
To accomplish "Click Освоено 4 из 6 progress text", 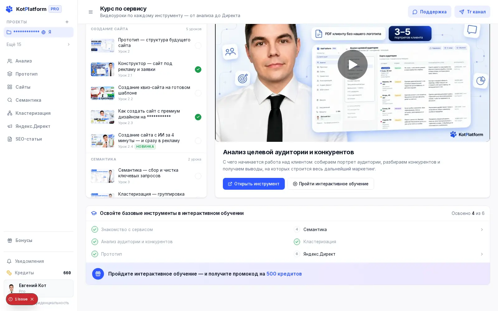I will (468, 213).
